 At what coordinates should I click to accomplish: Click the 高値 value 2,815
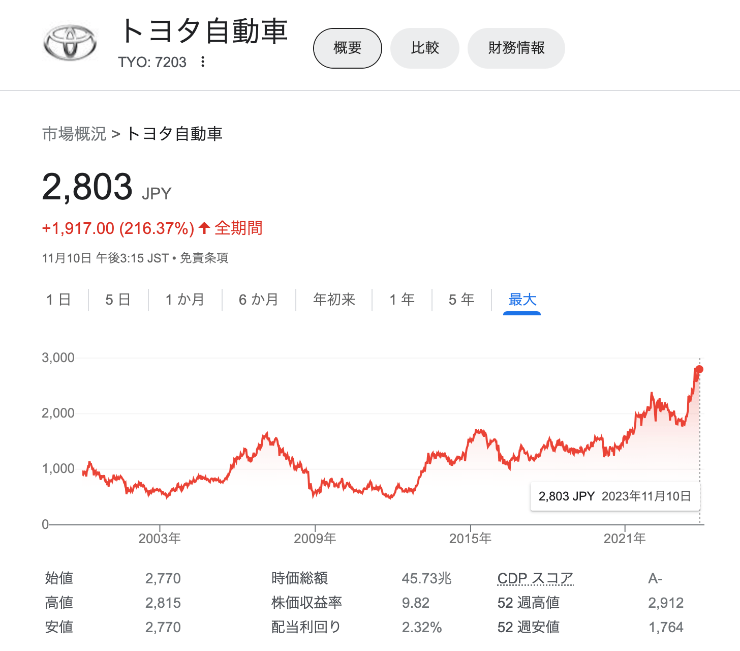(163, 603)
